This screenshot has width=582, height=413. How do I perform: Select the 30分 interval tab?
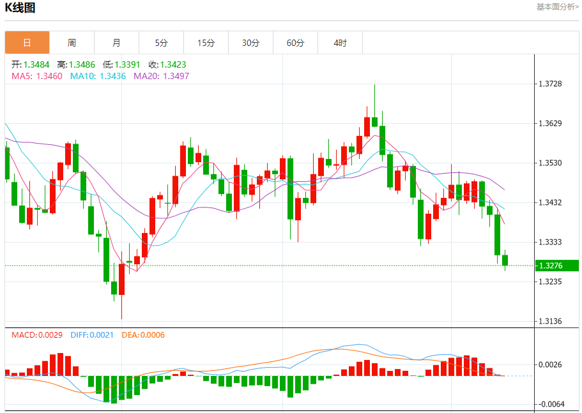[x=250, y=43]
